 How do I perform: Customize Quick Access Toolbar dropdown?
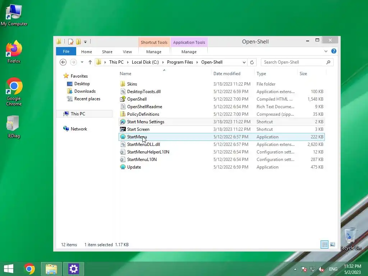pyautogui.click(x=86, y=42)
